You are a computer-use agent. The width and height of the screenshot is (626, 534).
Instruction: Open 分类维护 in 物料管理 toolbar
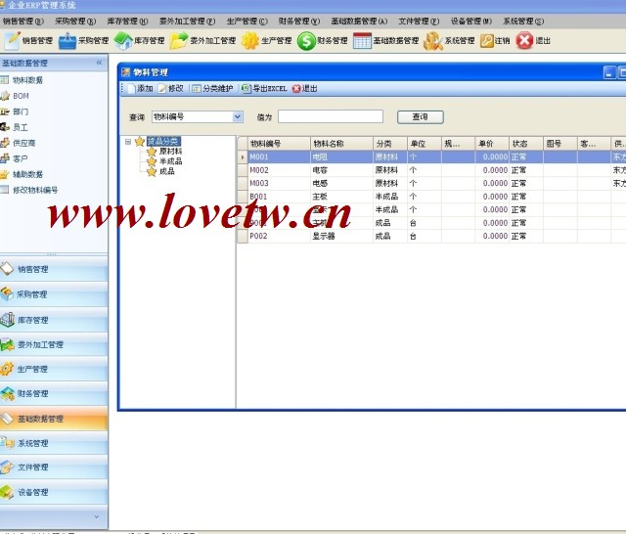point(213,89)
